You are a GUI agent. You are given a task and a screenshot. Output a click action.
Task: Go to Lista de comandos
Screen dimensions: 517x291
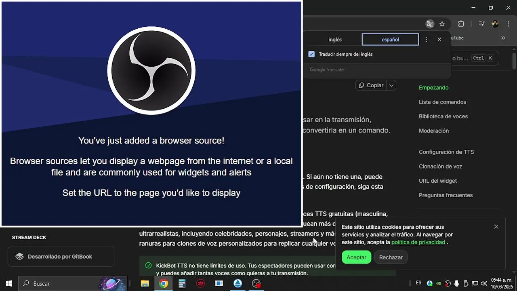tap(442, 102)
